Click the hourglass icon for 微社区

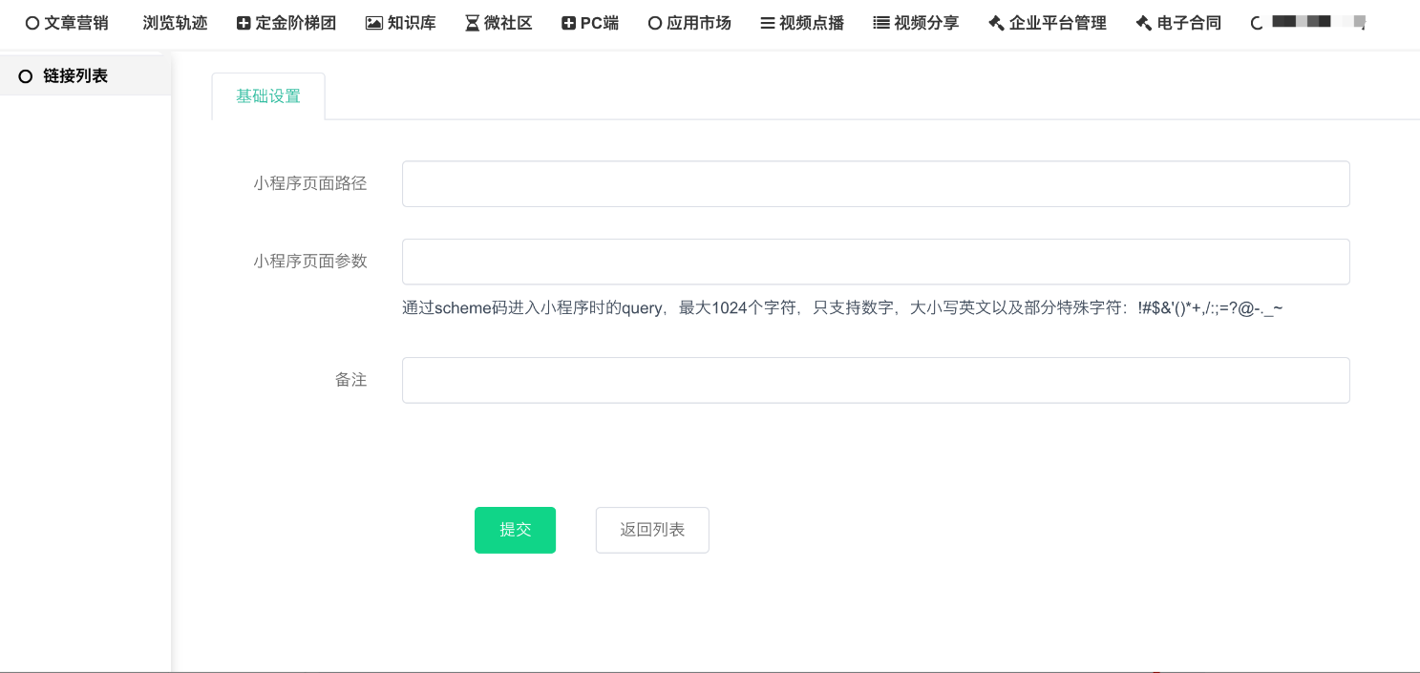472,24
